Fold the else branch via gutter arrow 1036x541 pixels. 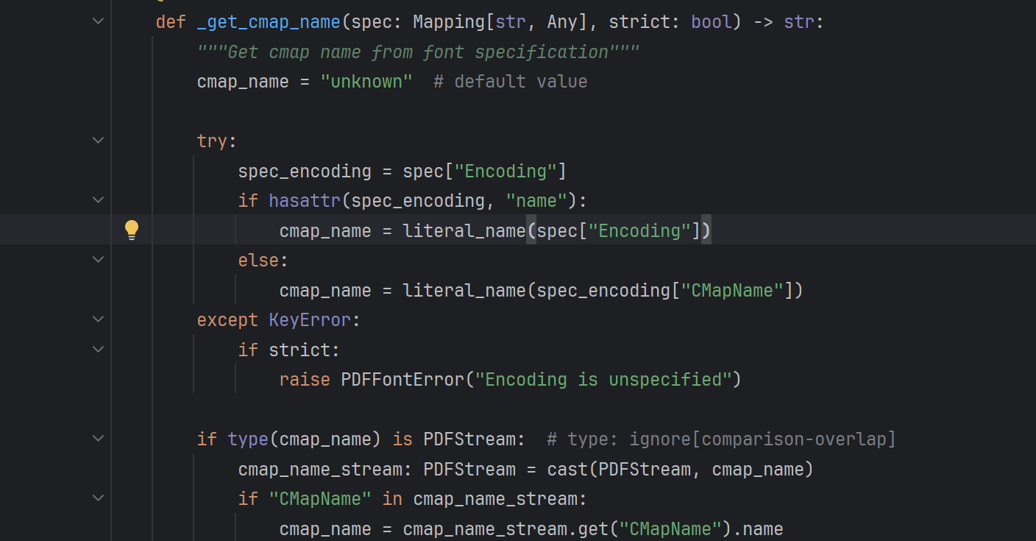[x=98, y=259]
